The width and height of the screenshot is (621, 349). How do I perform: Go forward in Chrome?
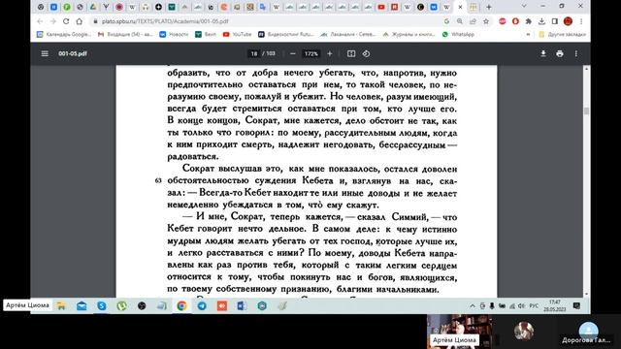pos(52,21)
